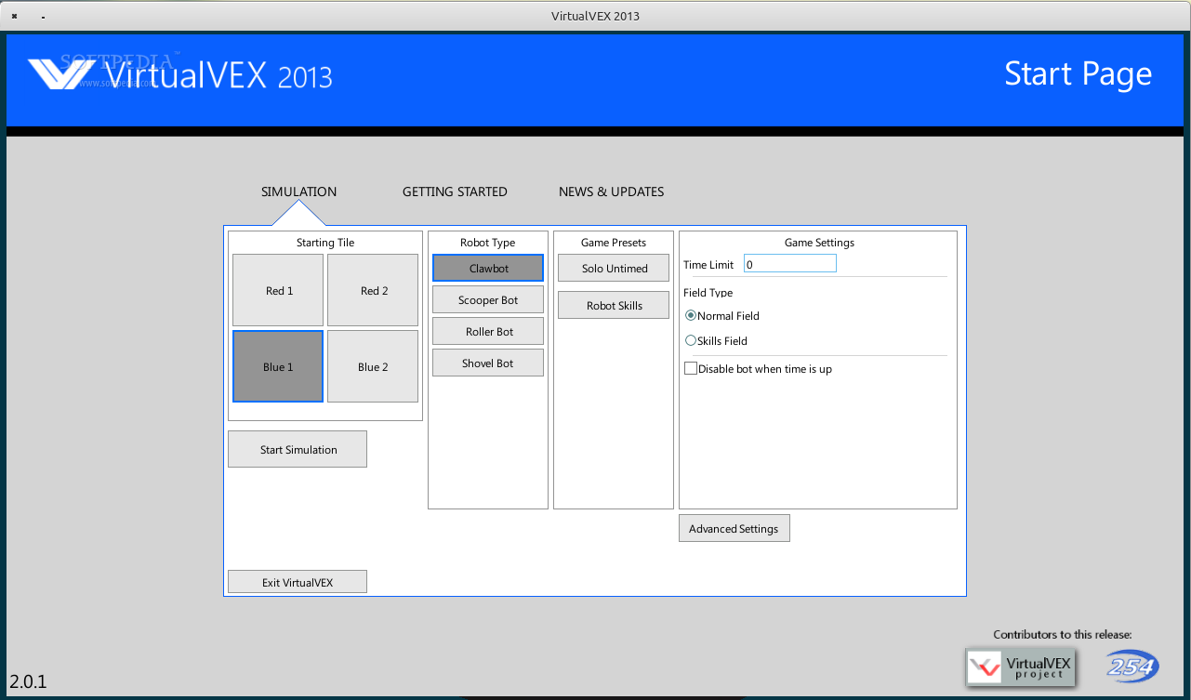
Task: Select the Normal Field radio button
Action: (691, 315)
